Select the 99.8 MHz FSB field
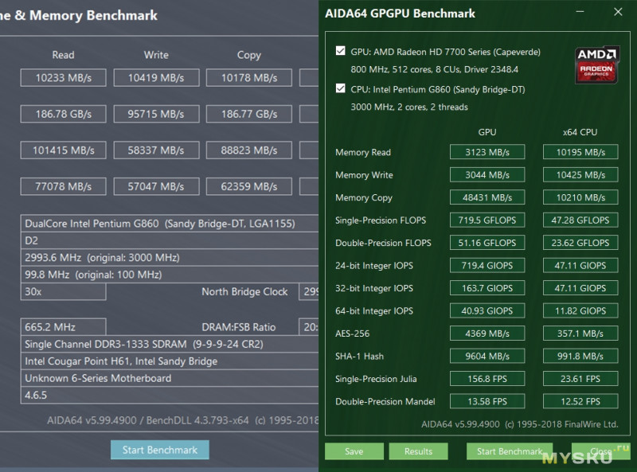This screenshot has height=472, width=637. click(x=170, y=275)
